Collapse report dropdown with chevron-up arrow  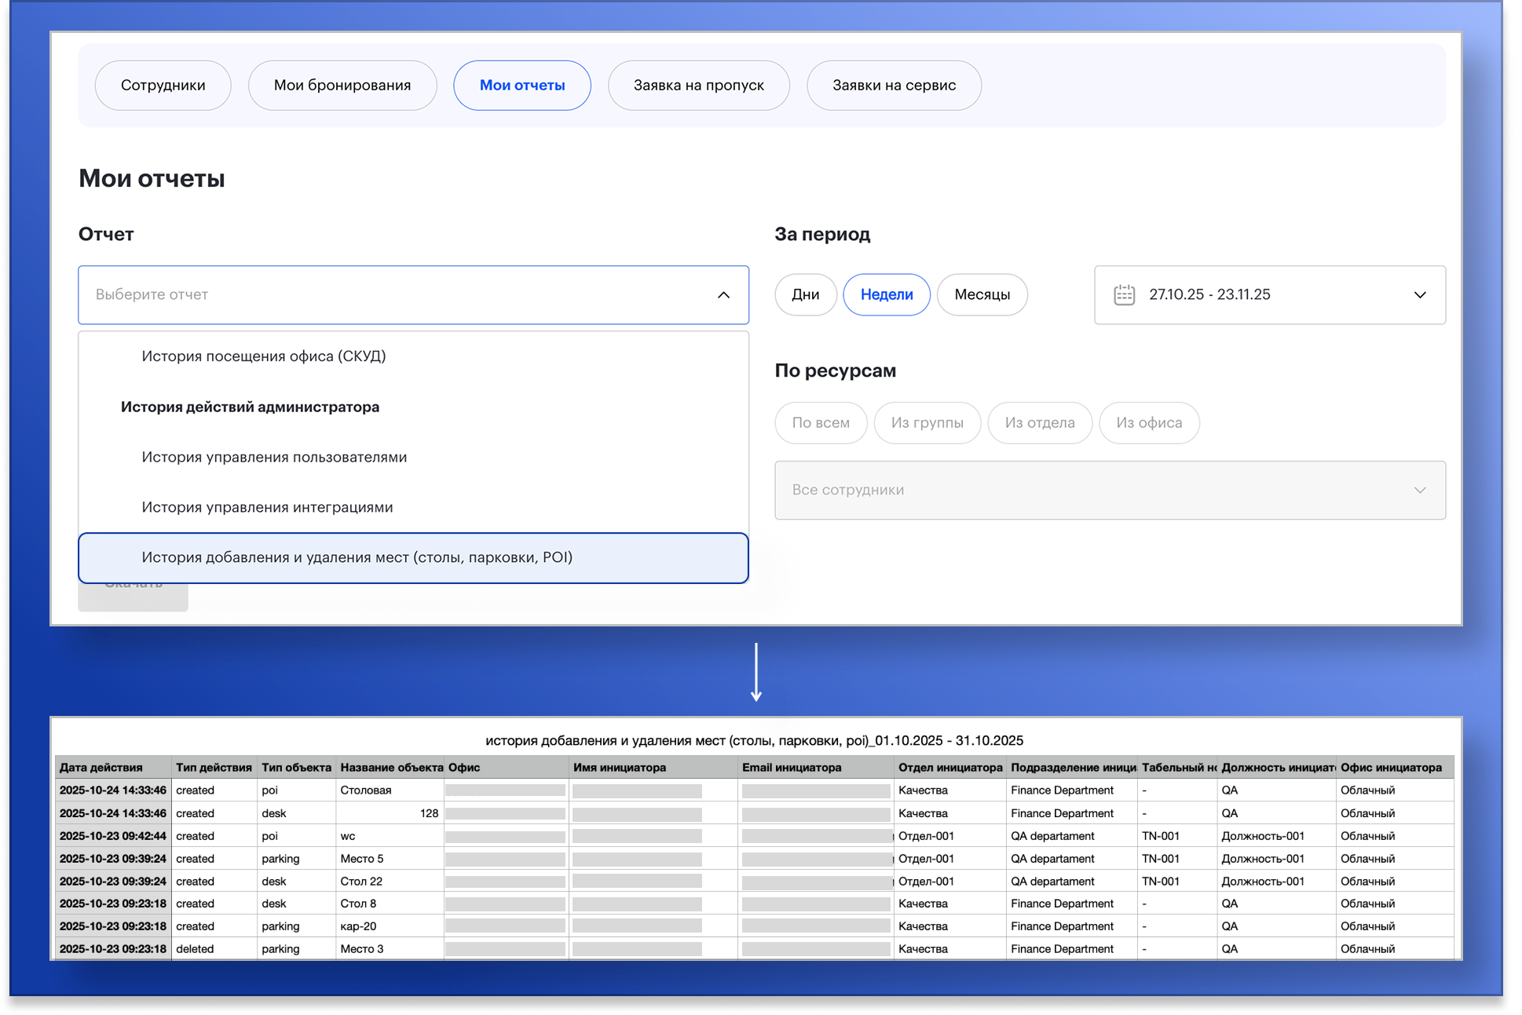coord(723,295)
